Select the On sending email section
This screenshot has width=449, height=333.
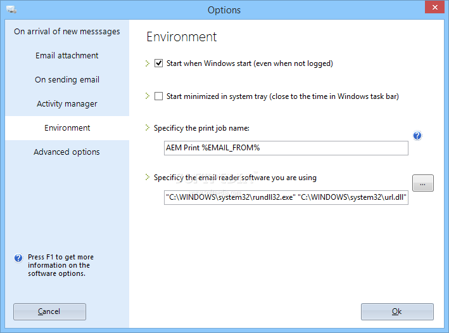(67, 80)
